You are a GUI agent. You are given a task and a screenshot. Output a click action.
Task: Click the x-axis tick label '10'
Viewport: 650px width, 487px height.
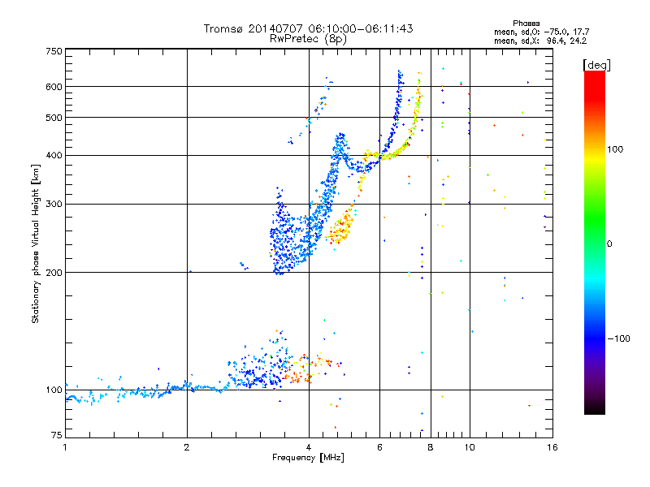coord(470,447)
